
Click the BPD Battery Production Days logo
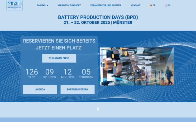point(15,5)
